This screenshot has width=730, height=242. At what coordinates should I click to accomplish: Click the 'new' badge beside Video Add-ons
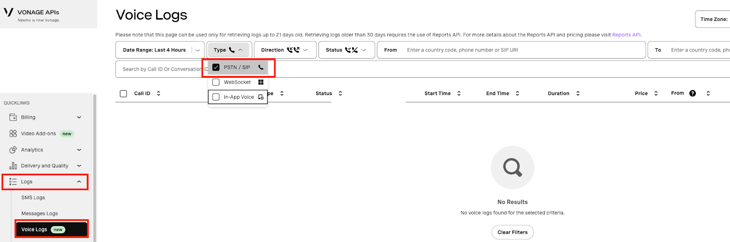click(x=67, y=134)
